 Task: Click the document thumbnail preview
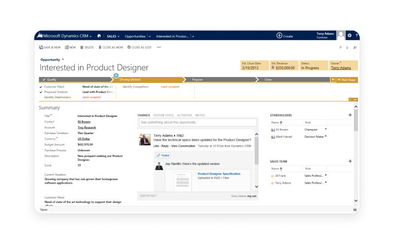(x=183, y=181)
